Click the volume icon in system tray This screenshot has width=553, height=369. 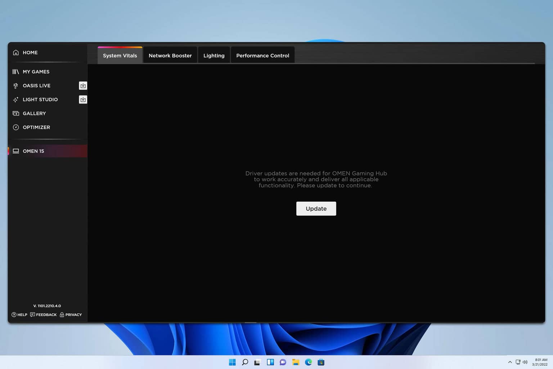(525, 362)
